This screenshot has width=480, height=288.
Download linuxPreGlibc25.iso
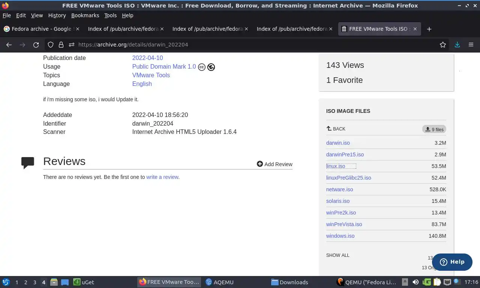349,178
